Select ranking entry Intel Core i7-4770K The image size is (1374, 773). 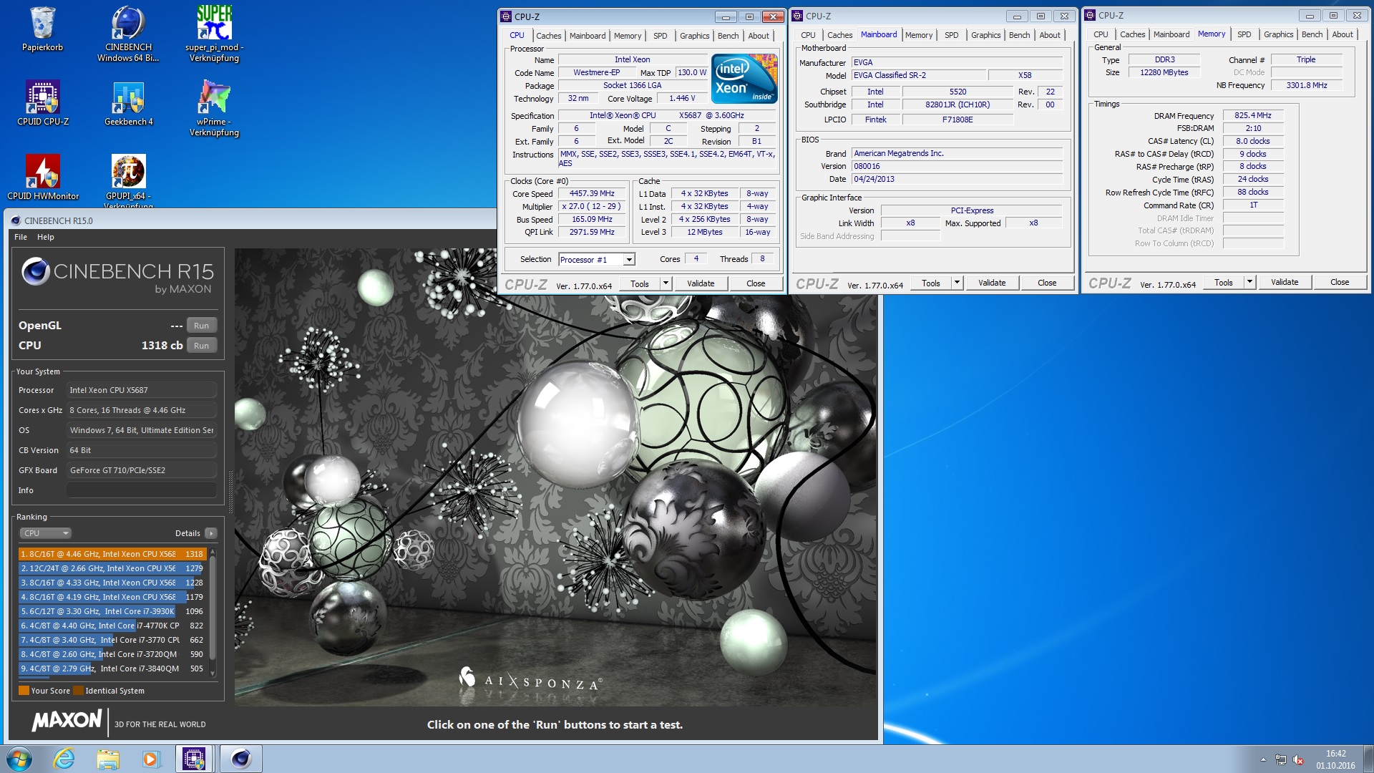pos(112,626)
